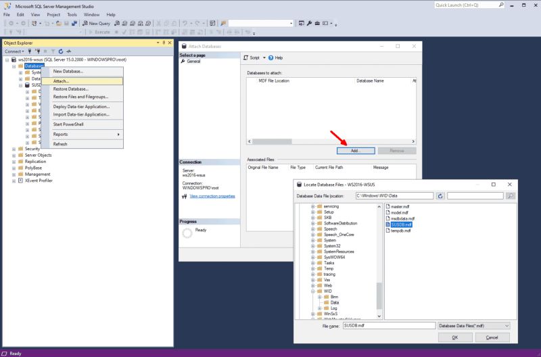Click View connection properties link

pos(212,196)
